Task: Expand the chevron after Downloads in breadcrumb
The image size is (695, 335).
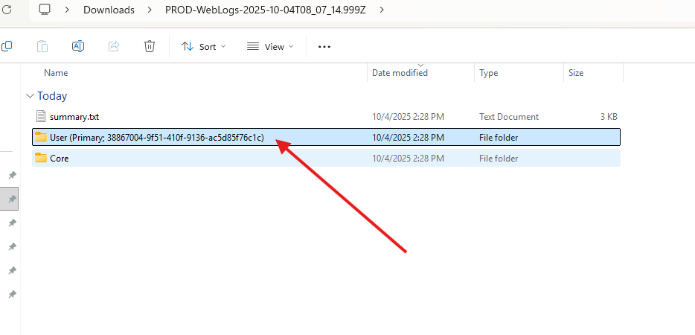Action: point(150,10)
